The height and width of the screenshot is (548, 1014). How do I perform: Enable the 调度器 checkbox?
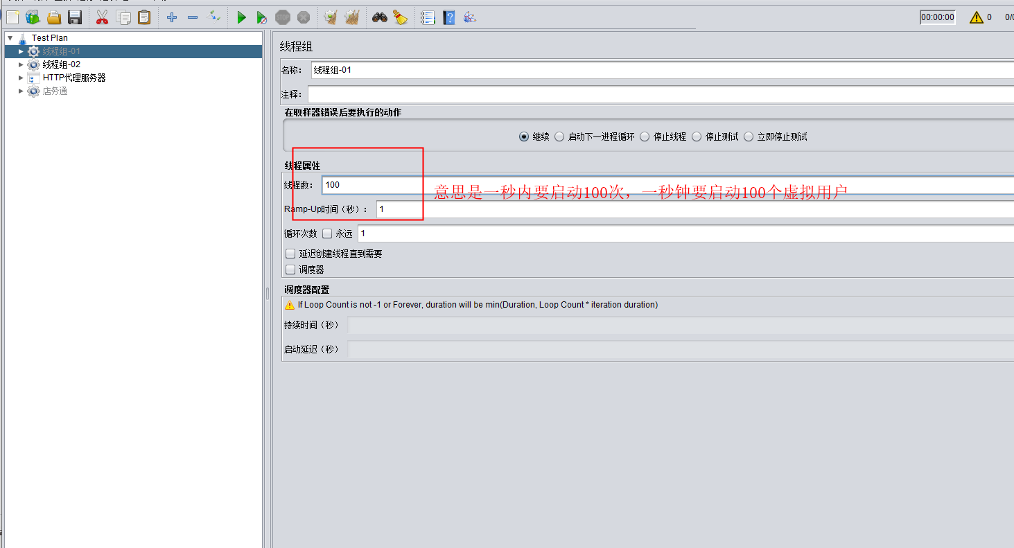pyautogui.click(x=290, y=269)
